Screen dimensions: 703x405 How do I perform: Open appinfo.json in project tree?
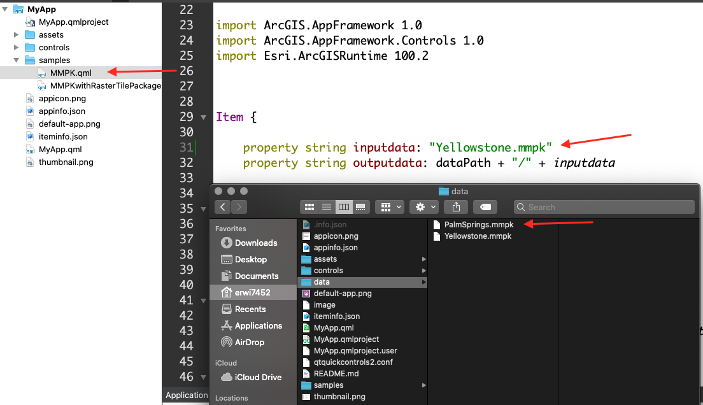point(55,111)
